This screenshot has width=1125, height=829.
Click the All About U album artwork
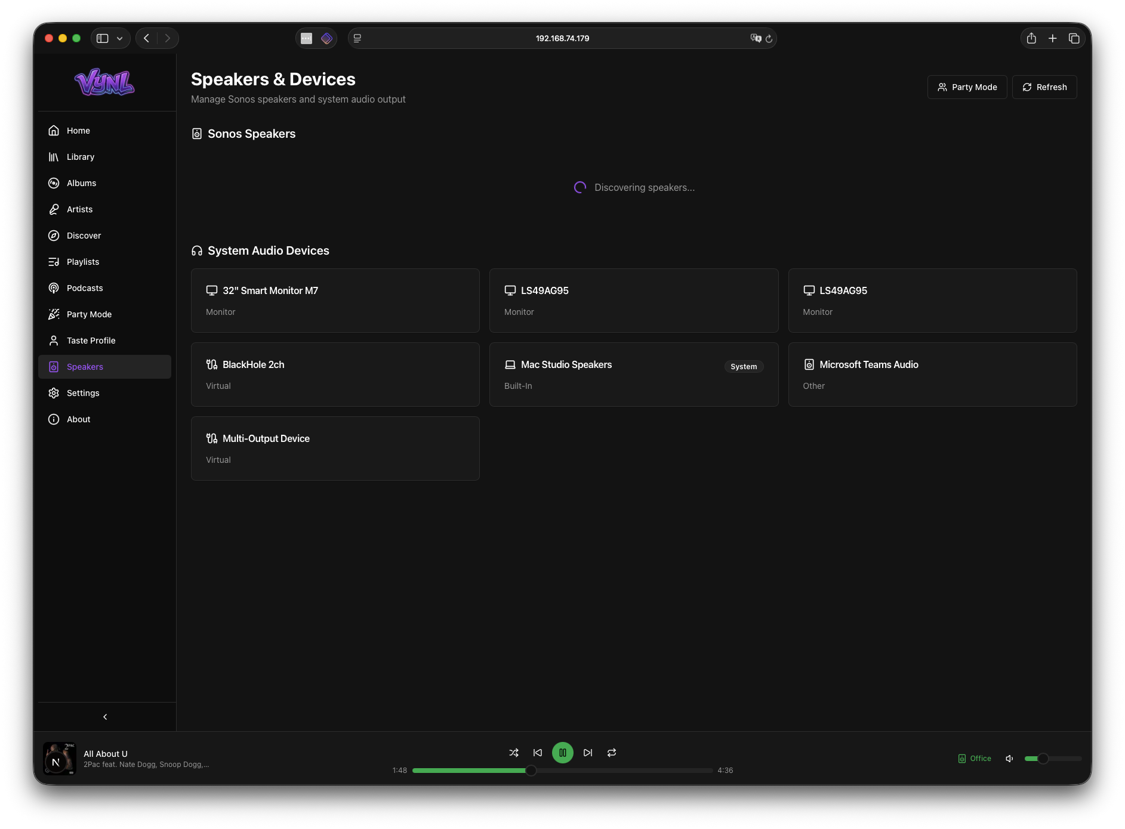[x=59, y=759]
